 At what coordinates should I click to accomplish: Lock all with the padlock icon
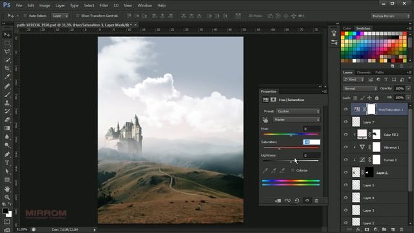click(x=376, y=98)
